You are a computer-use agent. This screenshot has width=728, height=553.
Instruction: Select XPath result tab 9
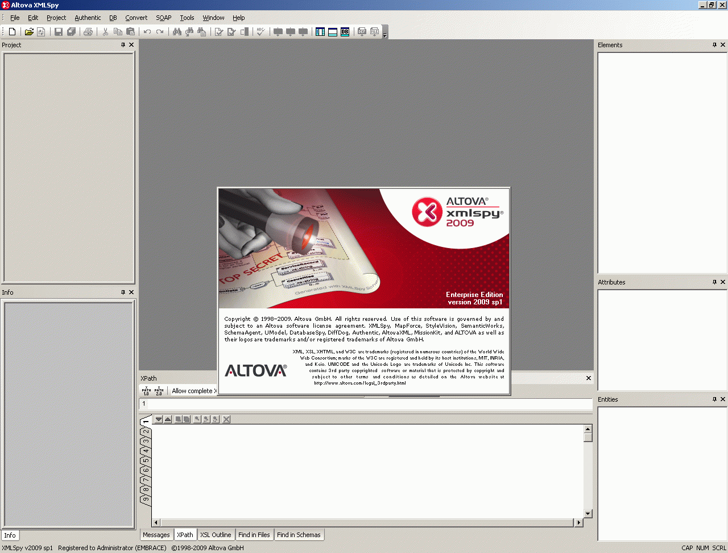click(146, 499)
